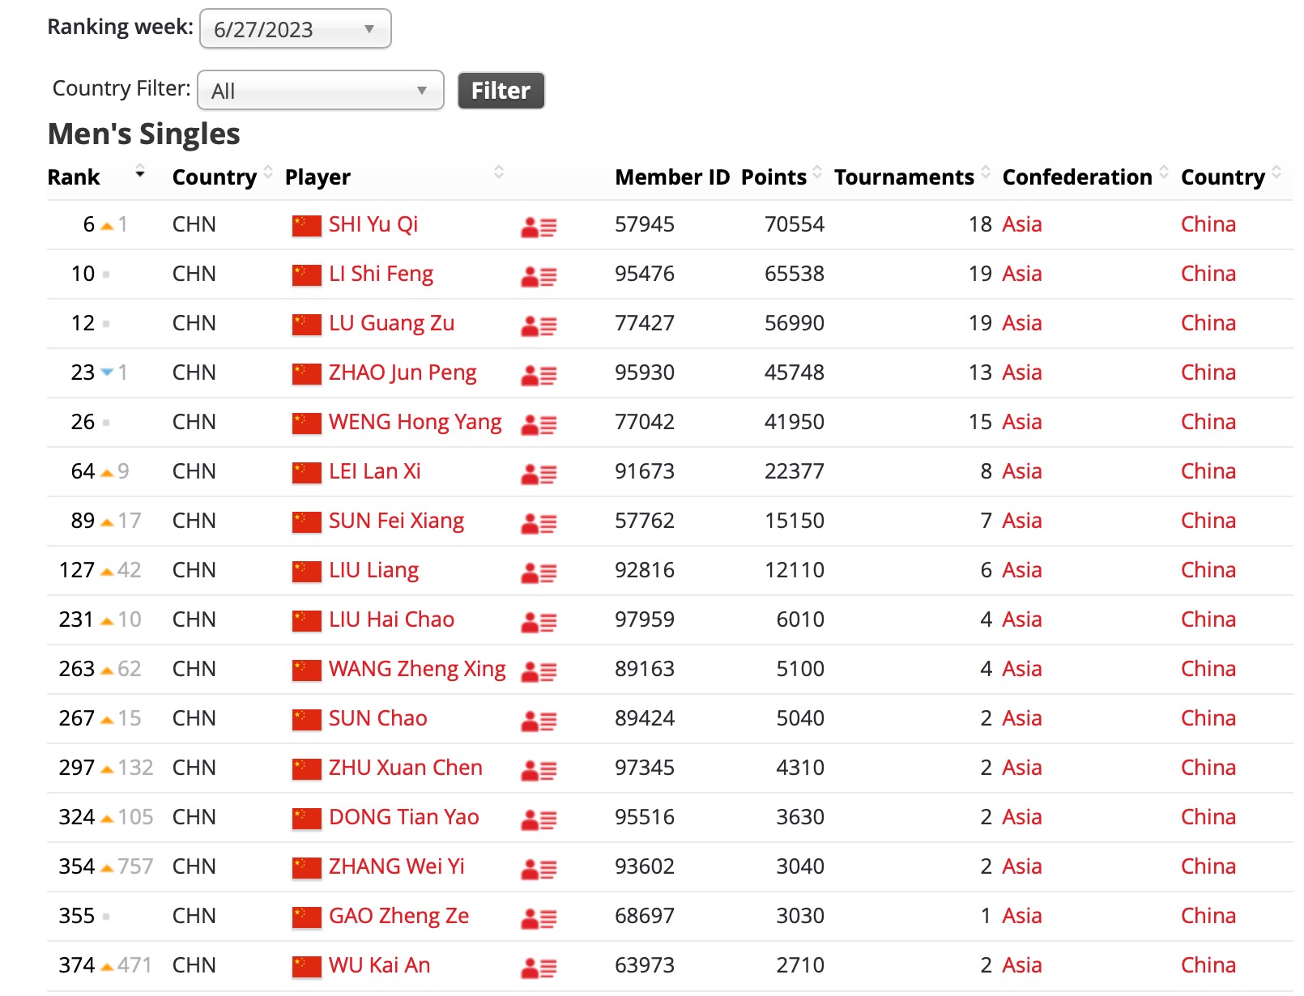Open profile card icon for LU Guang Zu
Screen dimensions: 1304x996
coord(539,326)
